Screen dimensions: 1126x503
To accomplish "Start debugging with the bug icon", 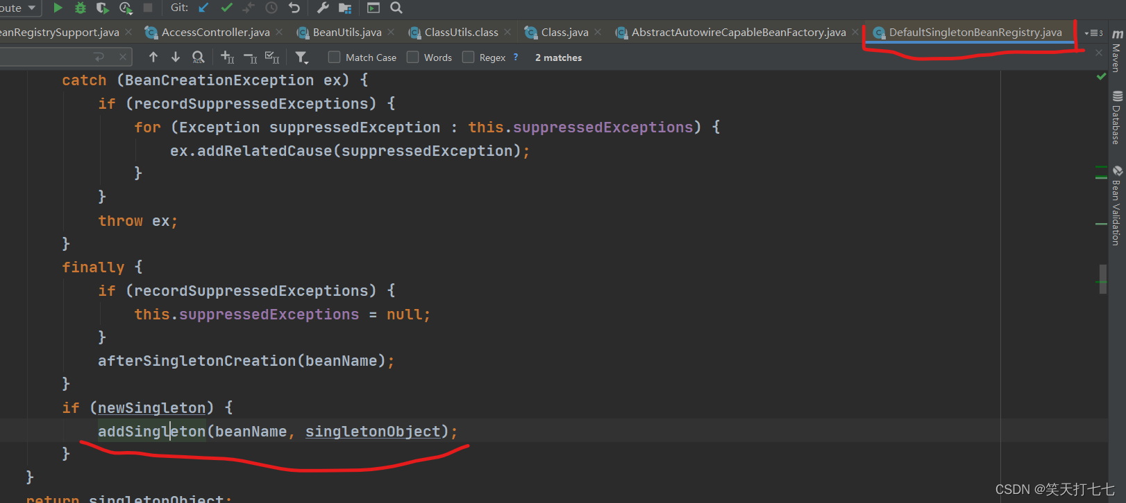I will click(81, 8).
